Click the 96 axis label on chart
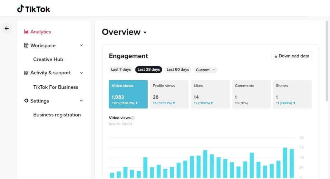330x179 pixels. [x=302, y=137]
